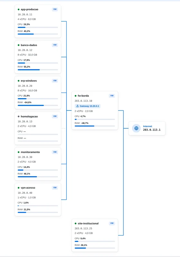
Task: Click the RAM 21,5% value
Action: pyautogui.click(x=27, y=210)
